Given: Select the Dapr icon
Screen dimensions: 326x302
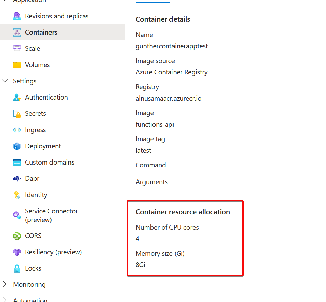Looking at the screenshot, I should (x=17, y=178).
